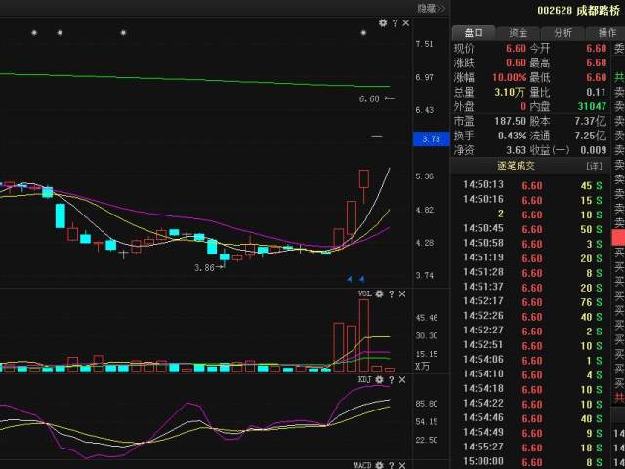Select the blue 3.73 price axis marker
The width and height of the screenshot is (625, 469).
click(430, 139)
